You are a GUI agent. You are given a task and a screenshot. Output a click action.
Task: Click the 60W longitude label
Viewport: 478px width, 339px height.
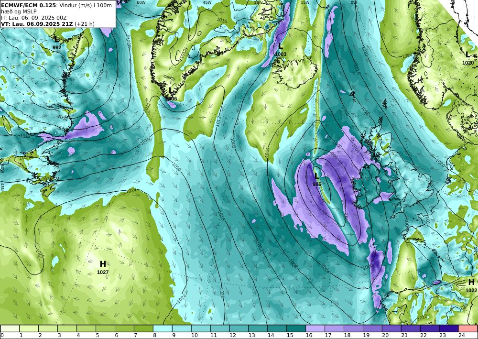[x=141, y=2]
